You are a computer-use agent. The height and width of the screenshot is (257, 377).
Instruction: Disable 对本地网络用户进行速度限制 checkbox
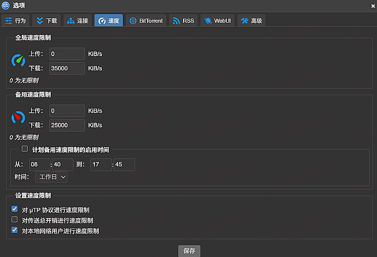pyautogui.click(x=15, y=230)
